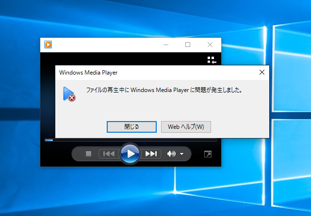Skip to the next track
Screen dimensions: 311x216
point(151,154)
